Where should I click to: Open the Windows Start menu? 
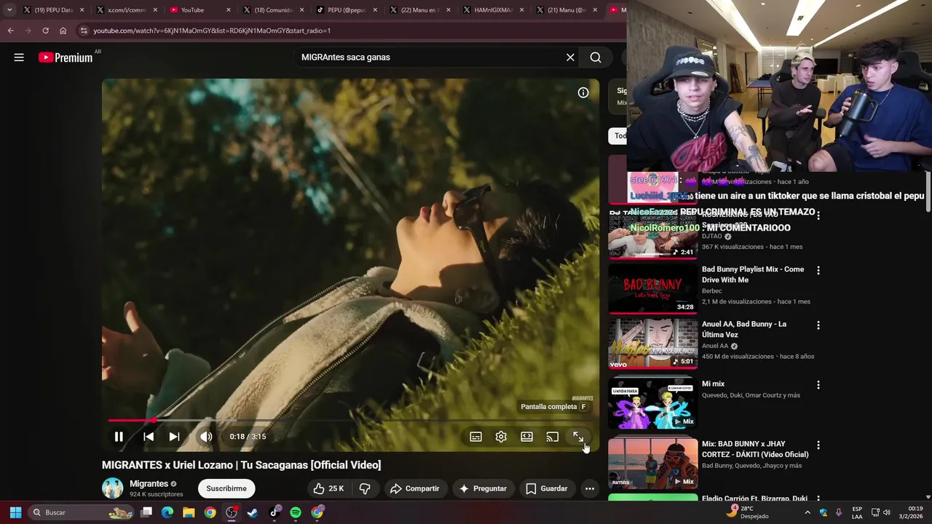(15, 512)
